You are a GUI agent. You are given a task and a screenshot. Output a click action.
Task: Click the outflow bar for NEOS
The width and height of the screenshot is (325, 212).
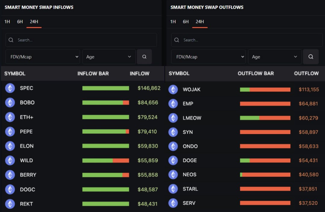[265, 174]
